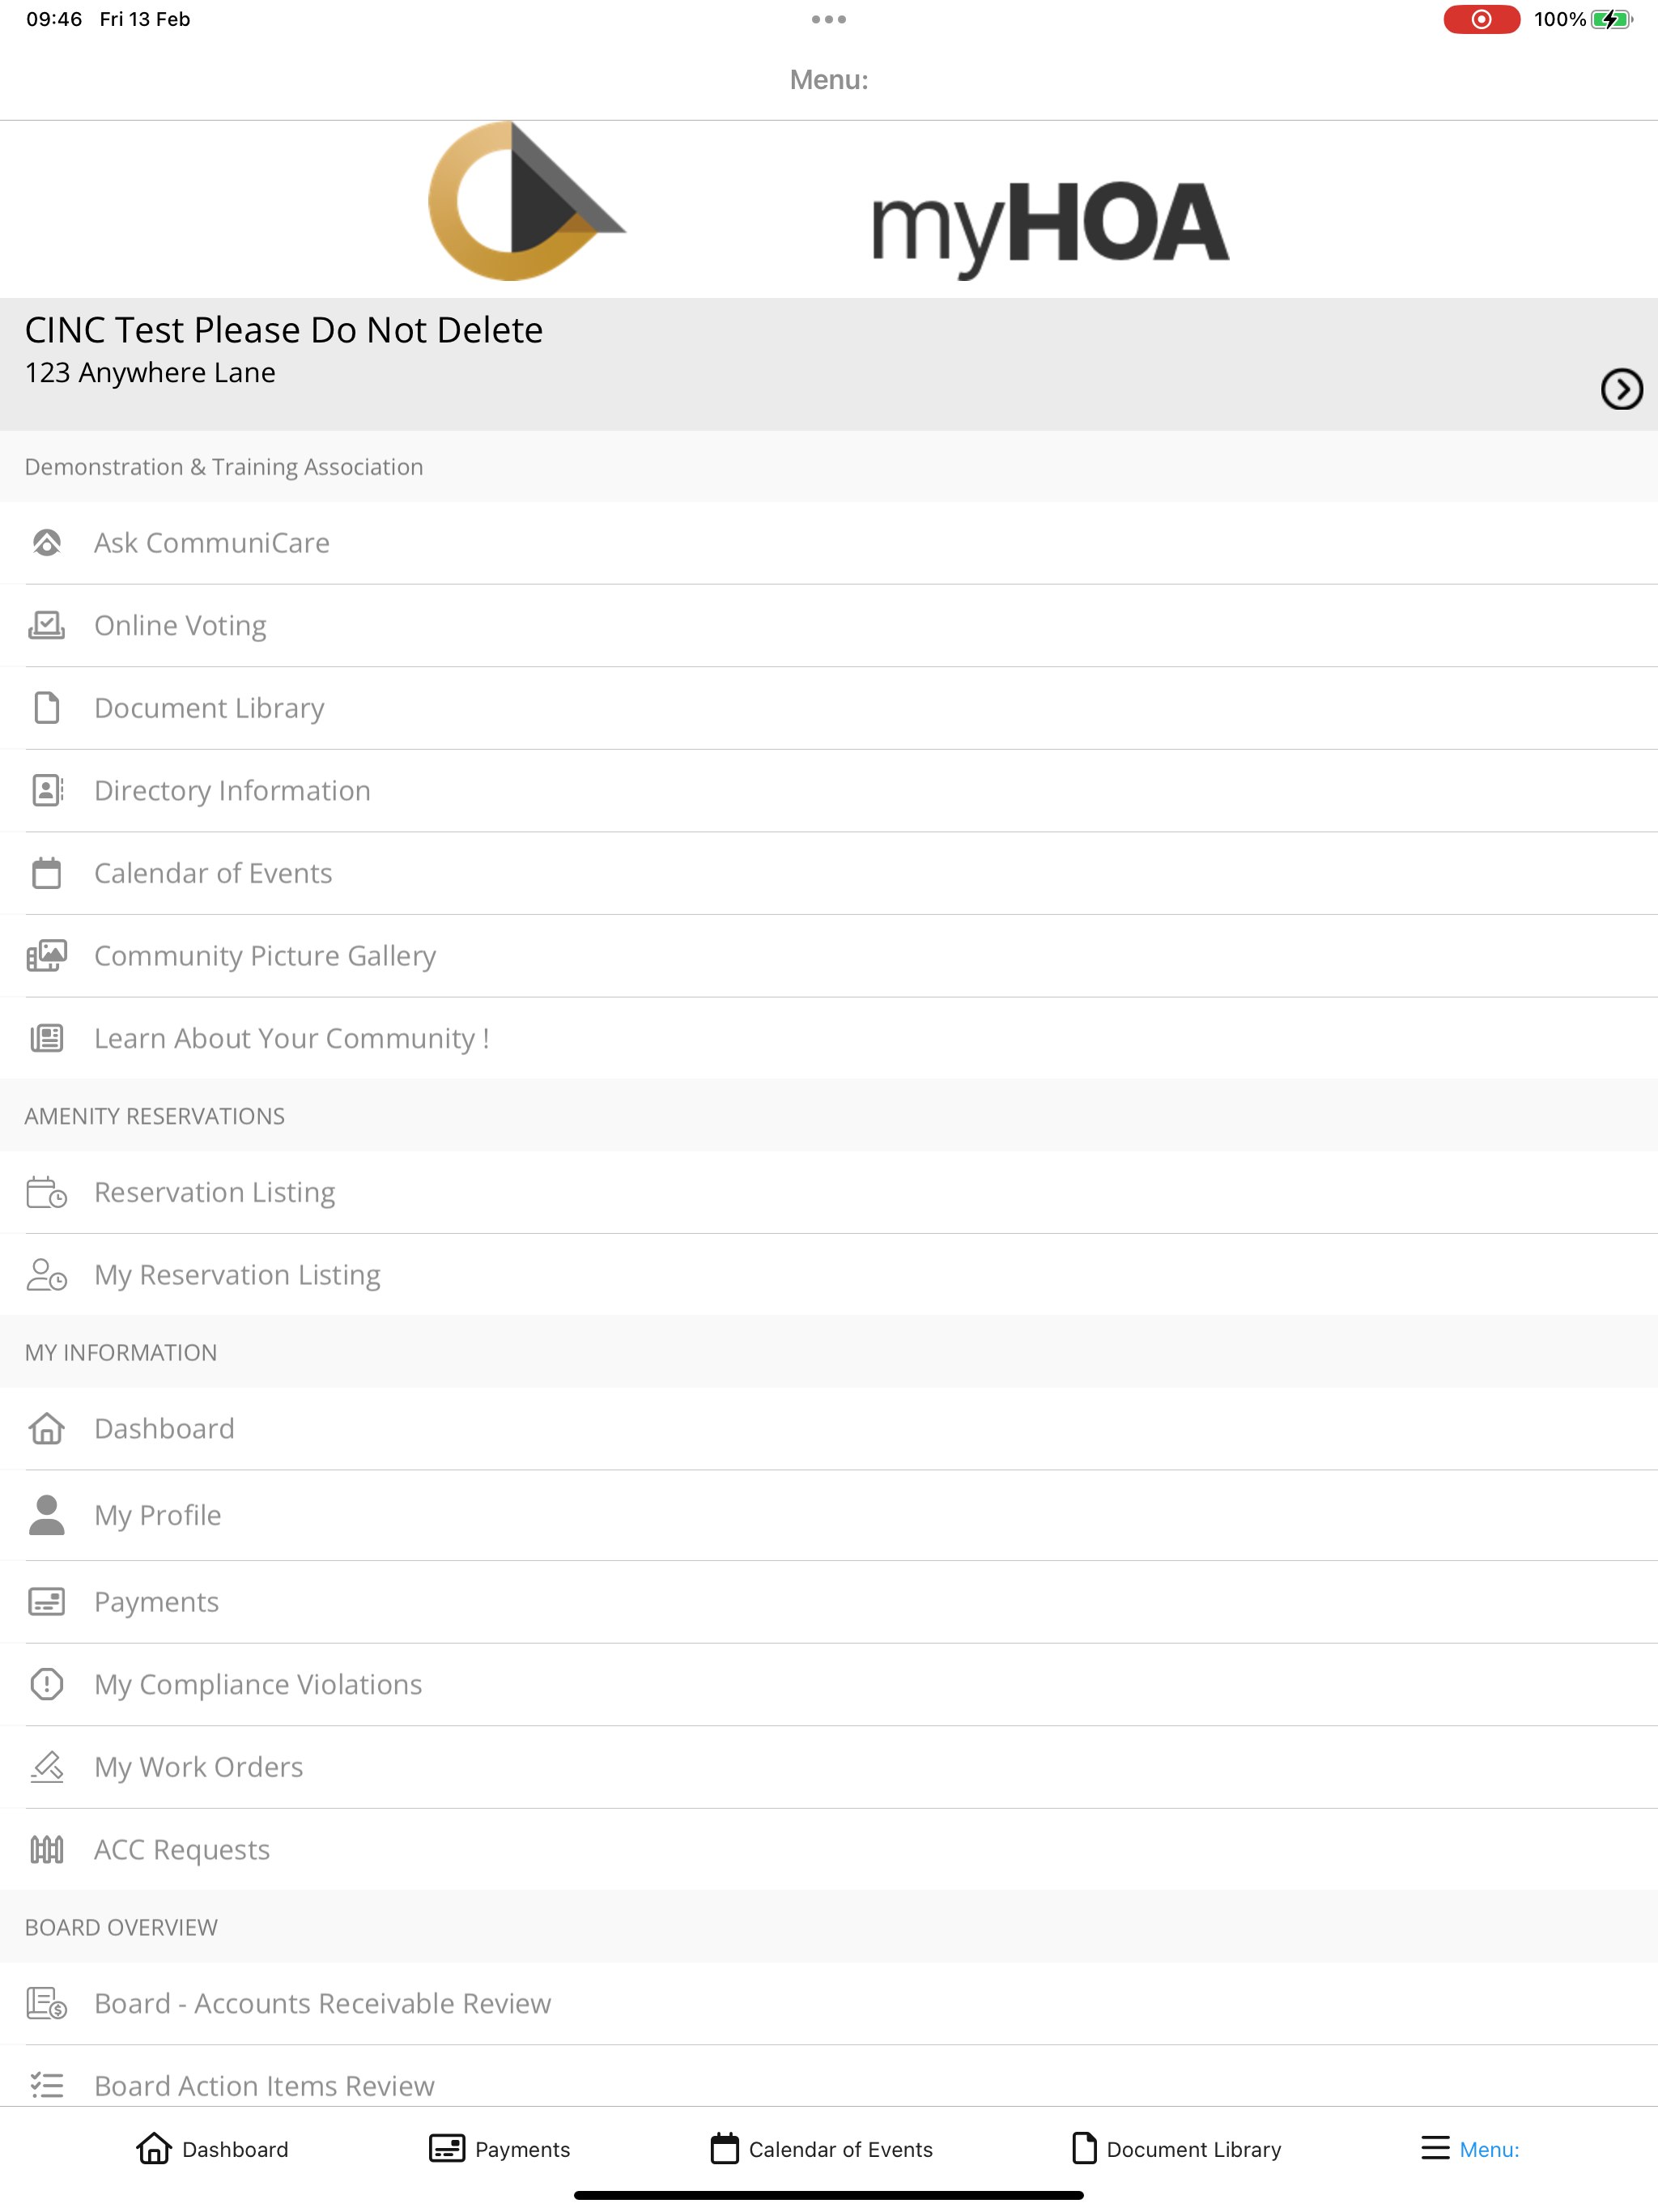Switch to Payments tab in bottom bar
This screenshot has height=2212, width=1658.
tap(500, 2149)
